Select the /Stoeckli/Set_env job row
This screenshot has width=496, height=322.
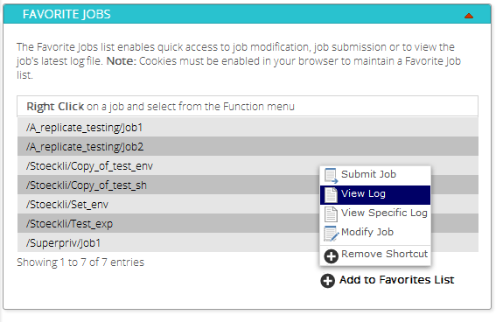point(169,205)
